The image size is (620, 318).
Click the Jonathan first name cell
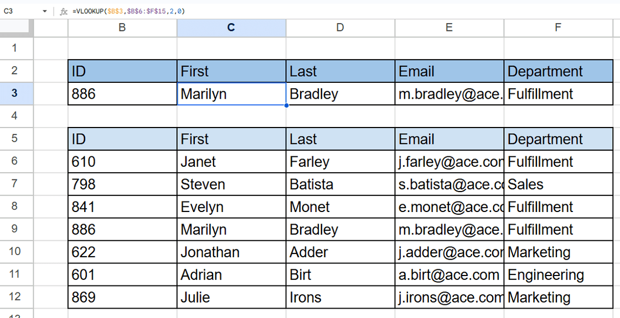[231, 252]
